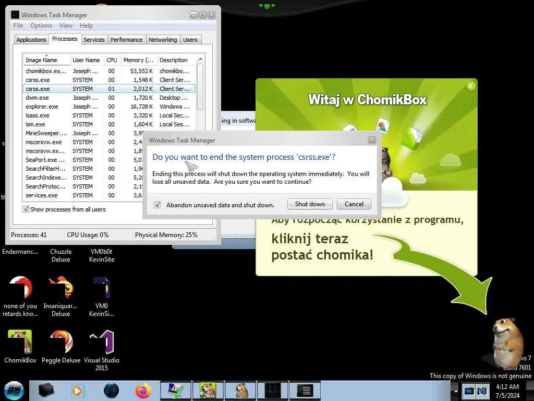Toggle Show processes from all users
This screenshot has height=401, width=534.
tap(26, 209)
